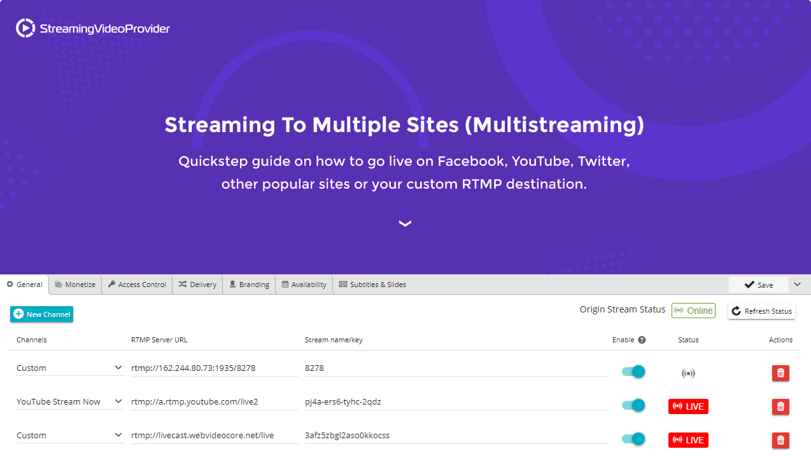Click the help icon beside the Enable column
Screen dimensions: 811x456
click(642, 340)
